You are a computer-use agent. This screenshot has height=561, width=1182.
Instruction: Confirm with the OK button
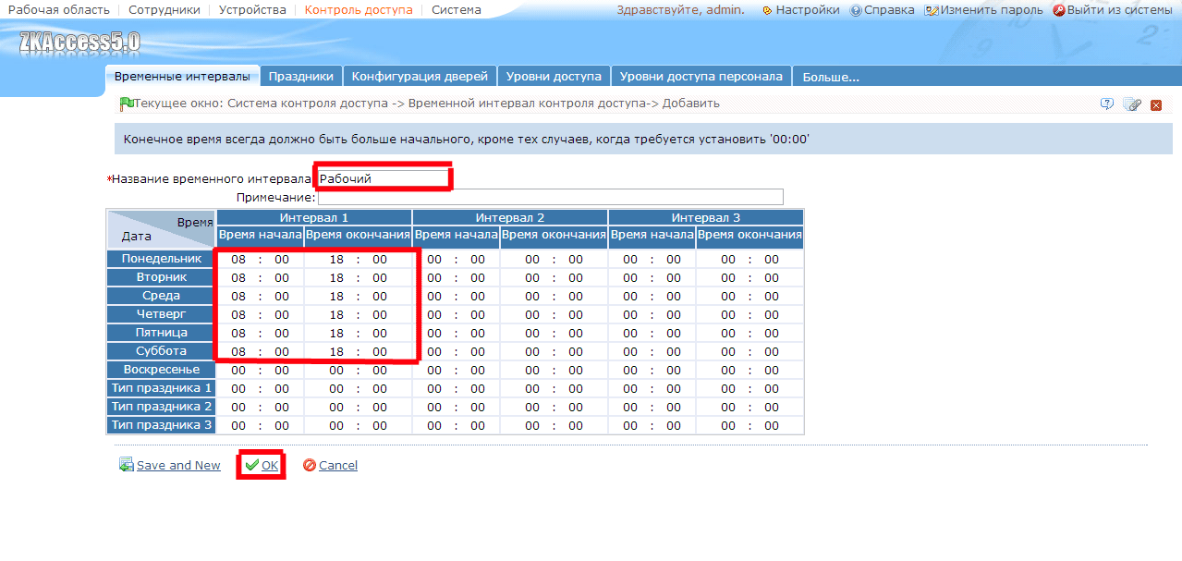[x=262, y=465]
